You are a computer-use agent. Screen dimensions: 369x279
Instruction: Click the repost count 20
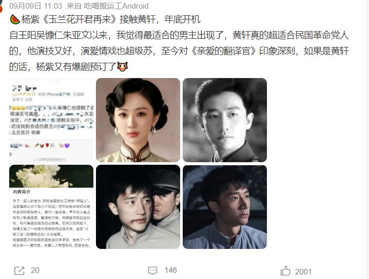click(35, 270)
